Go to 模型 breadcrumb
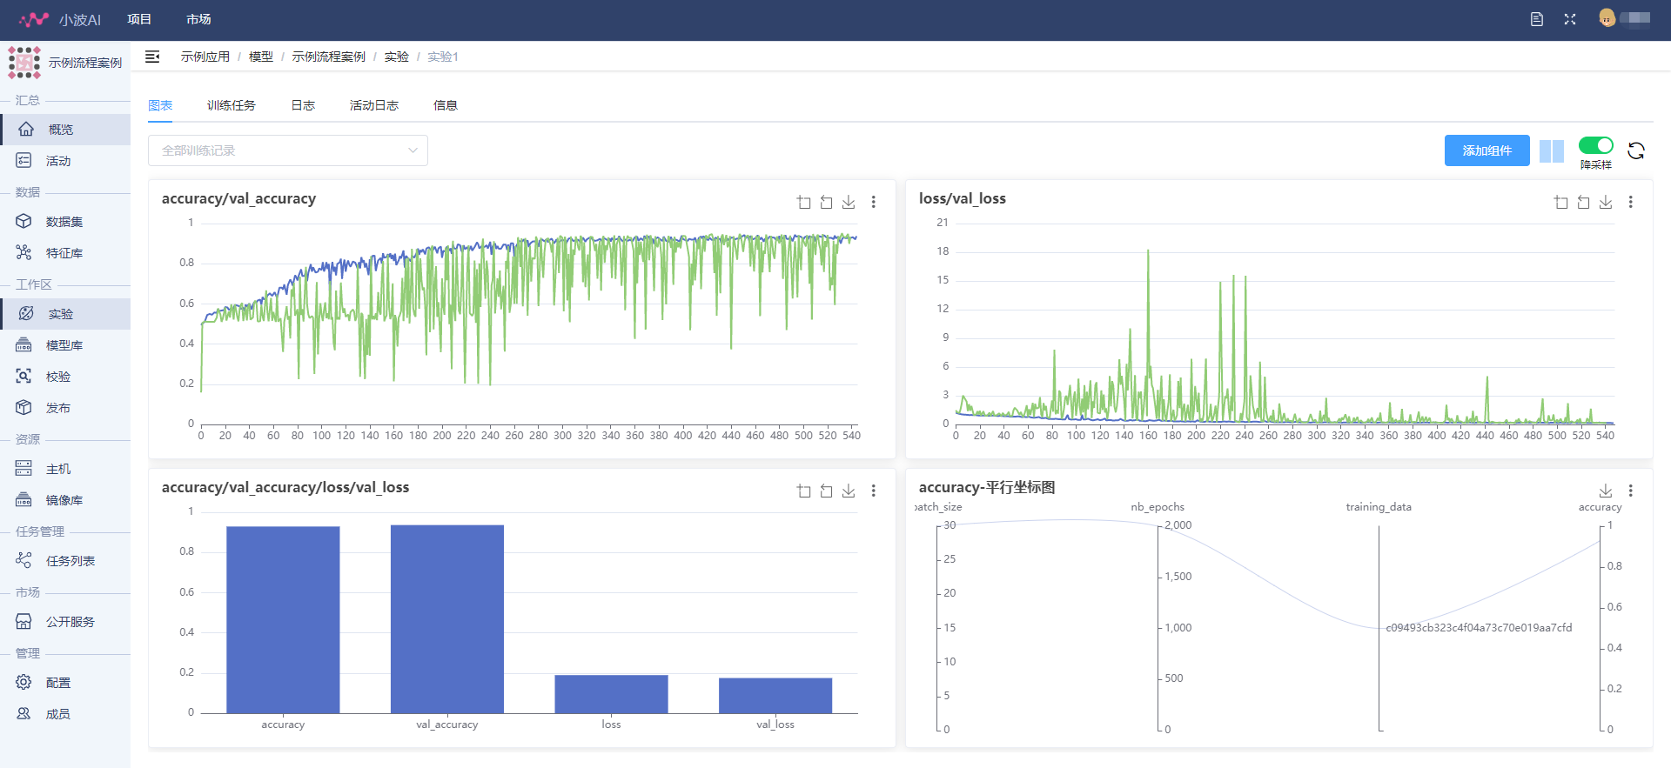Viewport: 1671px width, 768px height. click(x=261, y=57)
